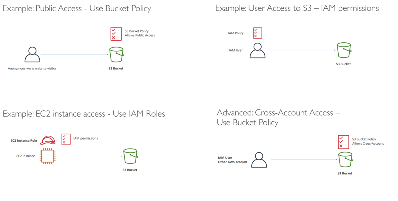Image resolution: width=398 pixels, height=201 pixels.
Task: Click the other AWS account IAM user icon
Action: 259,160
